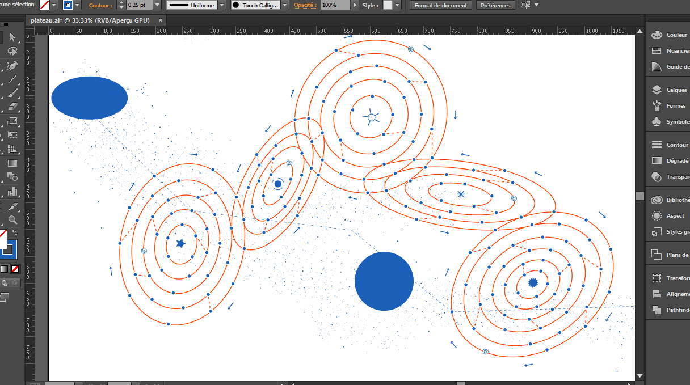Screen dimensions: 690x385
Task: Swap fill and stroke colors
Action: pyautogui.click(x=15, y=232)
